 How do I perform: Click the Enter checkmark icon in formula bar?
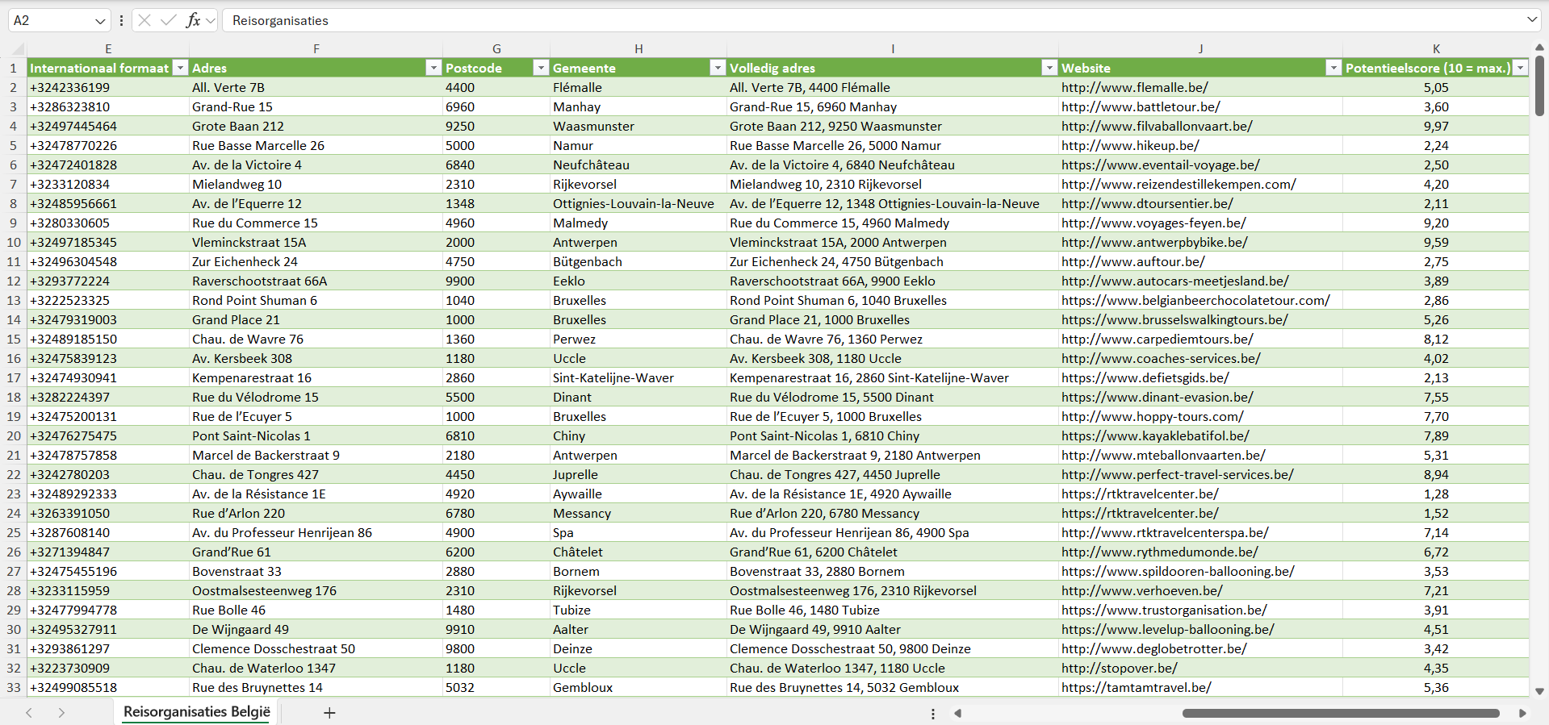pyautogui.click(x=169, y=20)
